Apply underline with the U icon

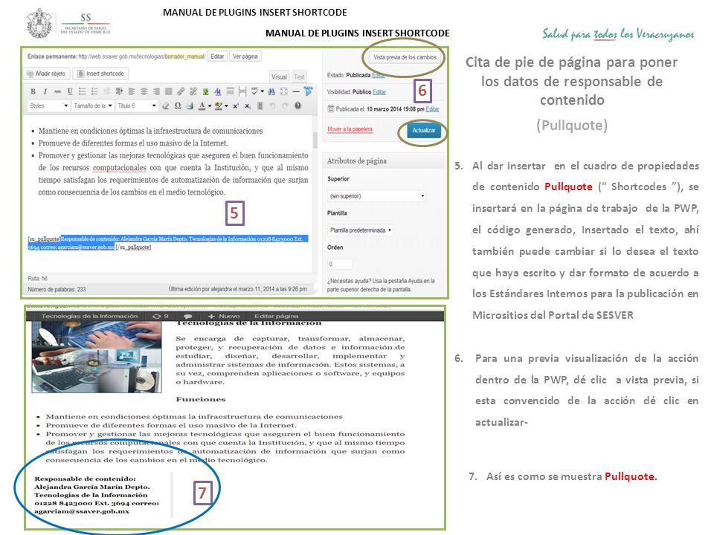pyautogui.click(x=70, y=91)
